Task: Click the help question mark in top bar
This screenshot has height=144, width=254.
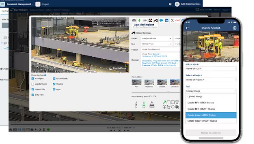Action: point(170,4)
